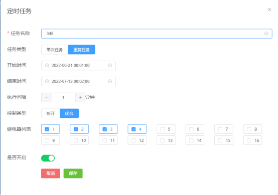Image resolution: width=278 pixels, height=195 pixels.
Task: Check relay 11 checkbox
Action: [x=105, y=140]
